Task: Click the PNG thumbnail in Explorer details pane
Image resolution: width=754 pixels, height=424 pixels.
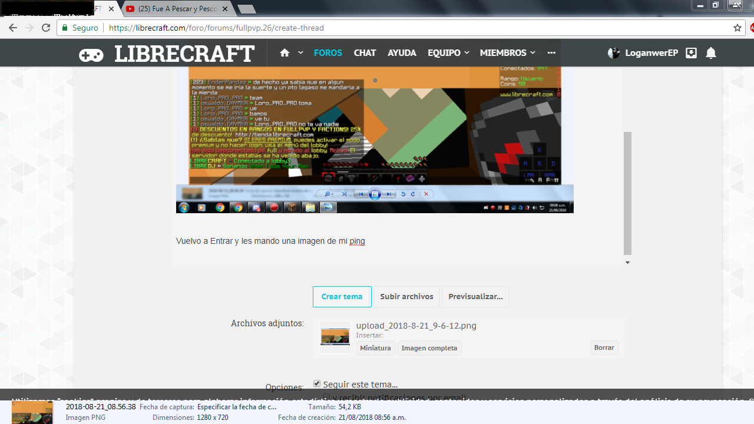Action: tap(32, 412)
